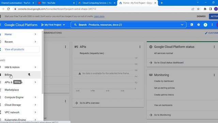Expand the Cloud Storage submenu chevron
218x123 pixels.
35,105
